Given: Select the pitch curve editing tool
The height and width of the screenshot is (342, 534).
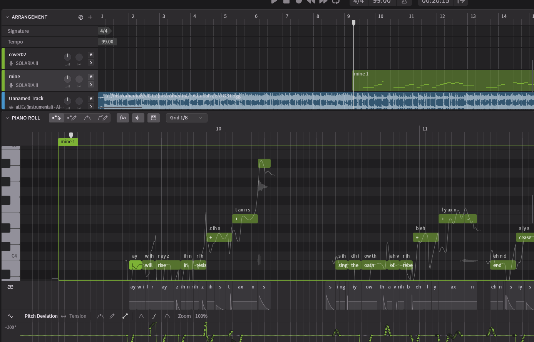Looking at the screenshot, I should tap(87, 118).
